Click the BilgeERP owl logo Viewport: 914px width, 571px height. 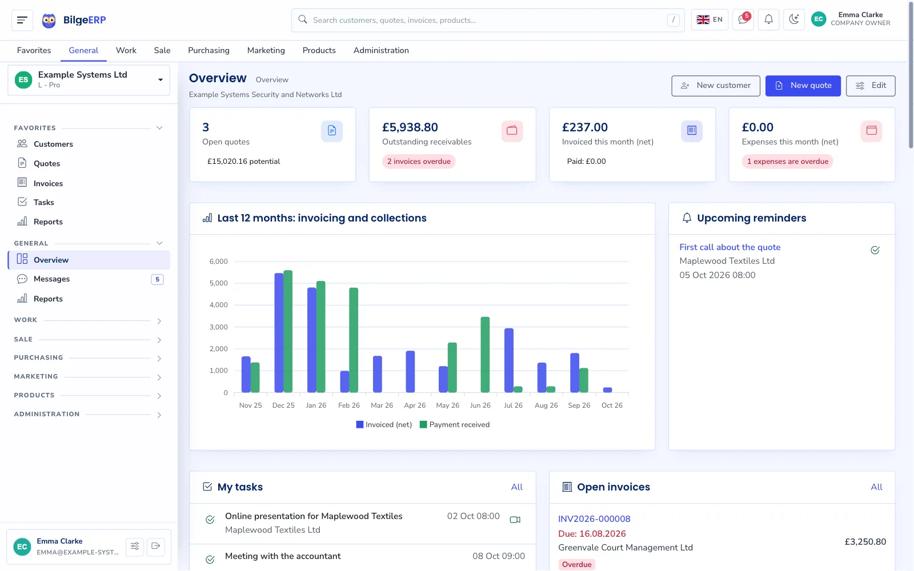pyautogui.click(x=49, y=21)
